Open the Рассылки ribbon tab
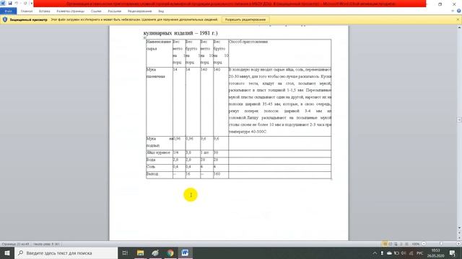This screenshot has width=462, height=259. pyautogui.click(x=114, y=12)
